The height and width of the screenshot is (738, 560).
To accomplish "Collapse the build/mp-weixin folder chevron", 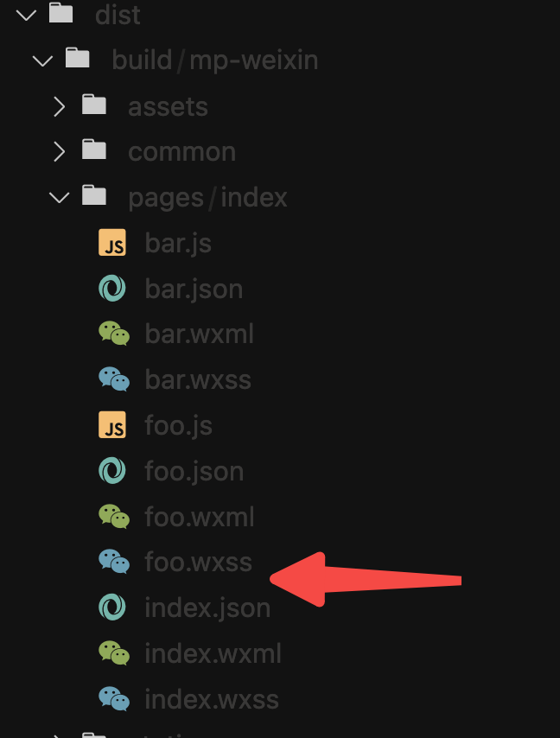I will (x=43, y=60).
